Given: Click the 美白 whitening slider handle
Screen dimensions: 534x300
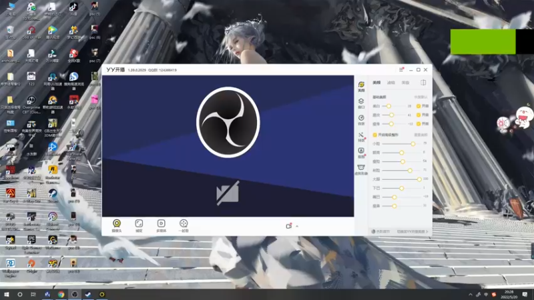Looking at the screenshot, I should [x=388, y=106].
